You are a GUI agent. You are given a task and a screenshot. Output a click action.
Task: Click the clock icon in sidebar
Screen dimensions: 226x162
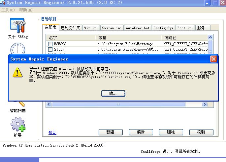tap(17, 48)
